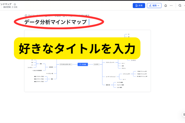Open the notifications bell
The image size is (185, 123).
tap(166, 6)
